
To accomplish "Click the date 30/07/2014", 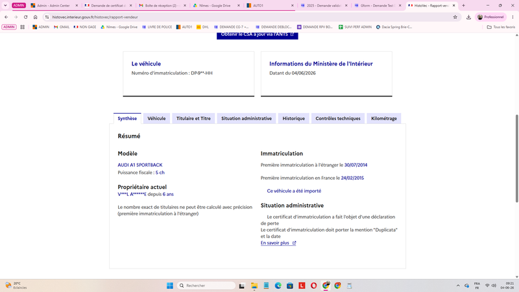I will [356, 165].
